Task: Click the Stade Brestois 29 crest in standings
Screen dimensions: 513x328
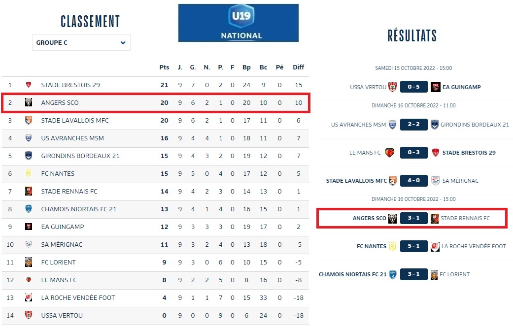Action: pyautogui.click(x=29, y=85)
